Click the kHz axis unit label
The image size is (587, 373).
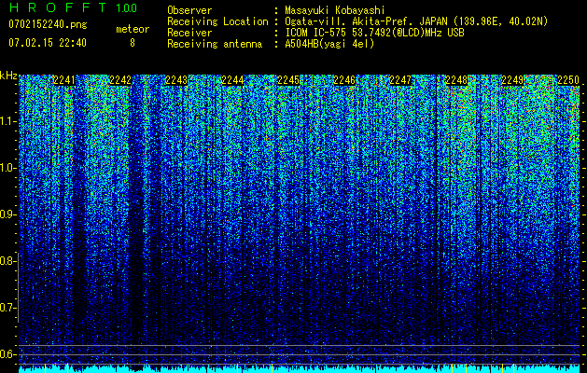(8, 76)
